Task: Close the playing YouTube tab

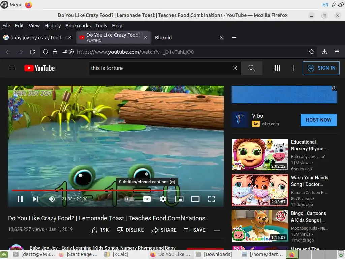Action: (146, 38)
